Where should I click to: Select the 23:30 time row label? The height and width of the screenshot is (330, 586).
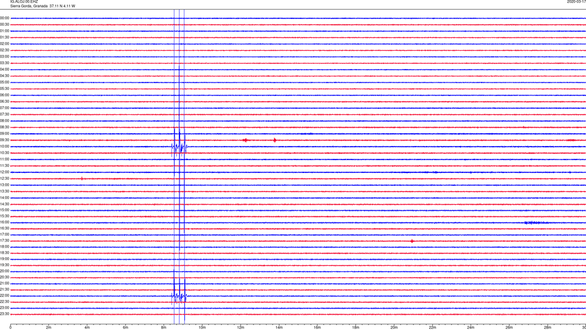[4, 314]
